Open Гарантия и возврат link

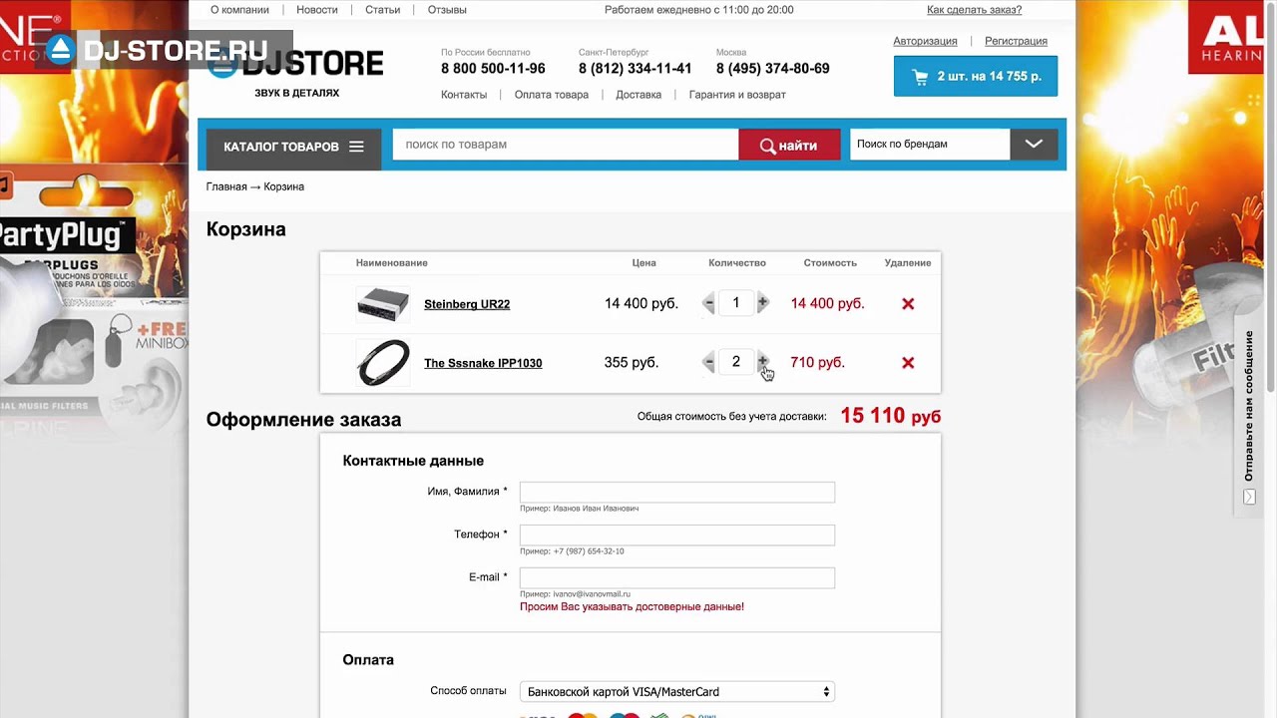(737, 95)
